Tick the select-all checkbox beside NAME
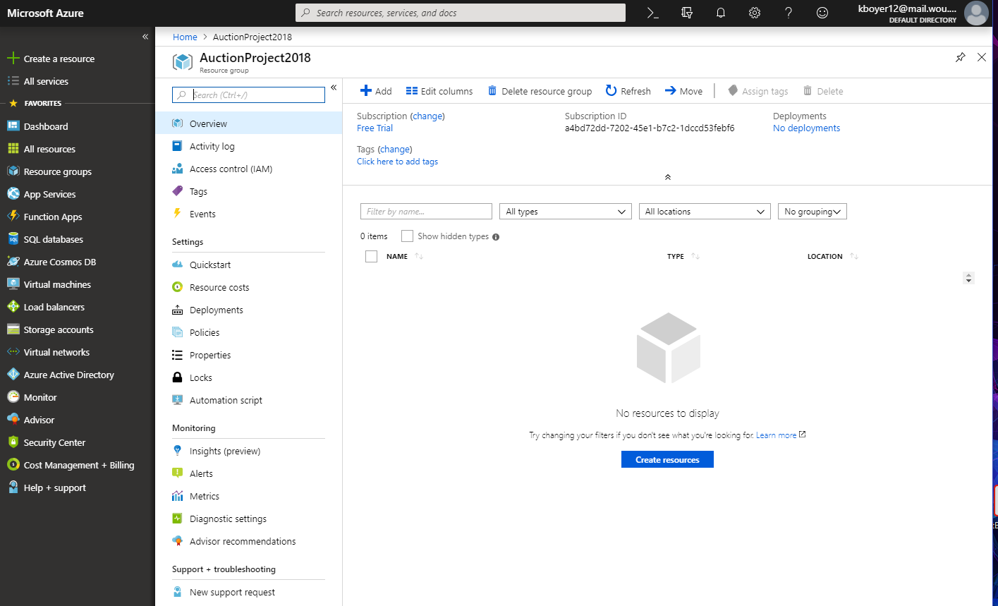This screenshot has height=606, width=998. click(371, 256)
